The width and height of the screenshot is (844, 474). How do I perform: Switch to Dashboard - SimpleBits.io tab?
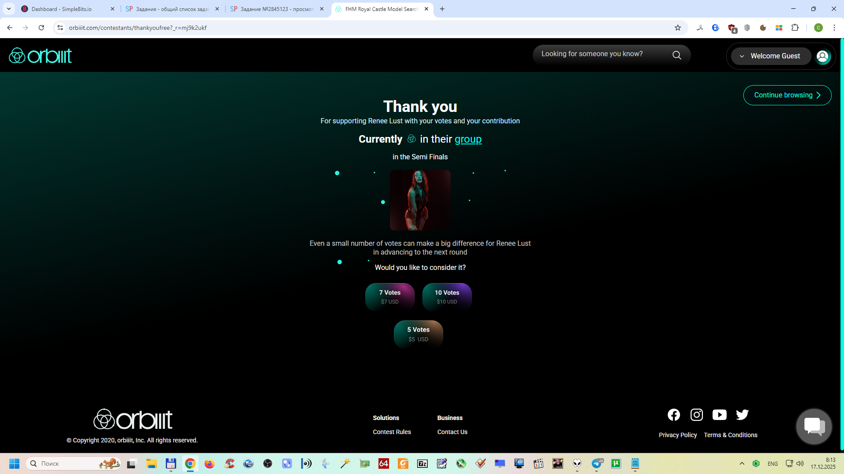pos(62,9)
